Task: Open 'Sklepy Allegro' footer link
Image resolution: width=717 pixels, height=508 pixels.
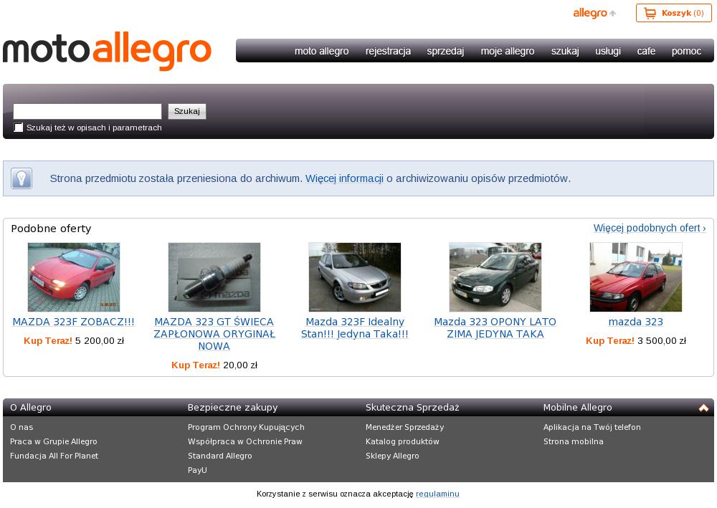Action: tap(392, 456)
